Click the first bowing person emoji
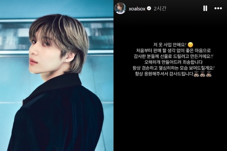Viewport: 227px width, 151px height. pyautogui.click(x=196, y=74)
